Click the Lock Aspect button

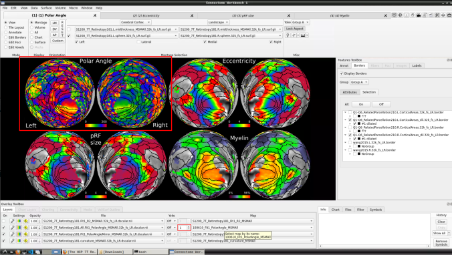(x=295, y=29)
